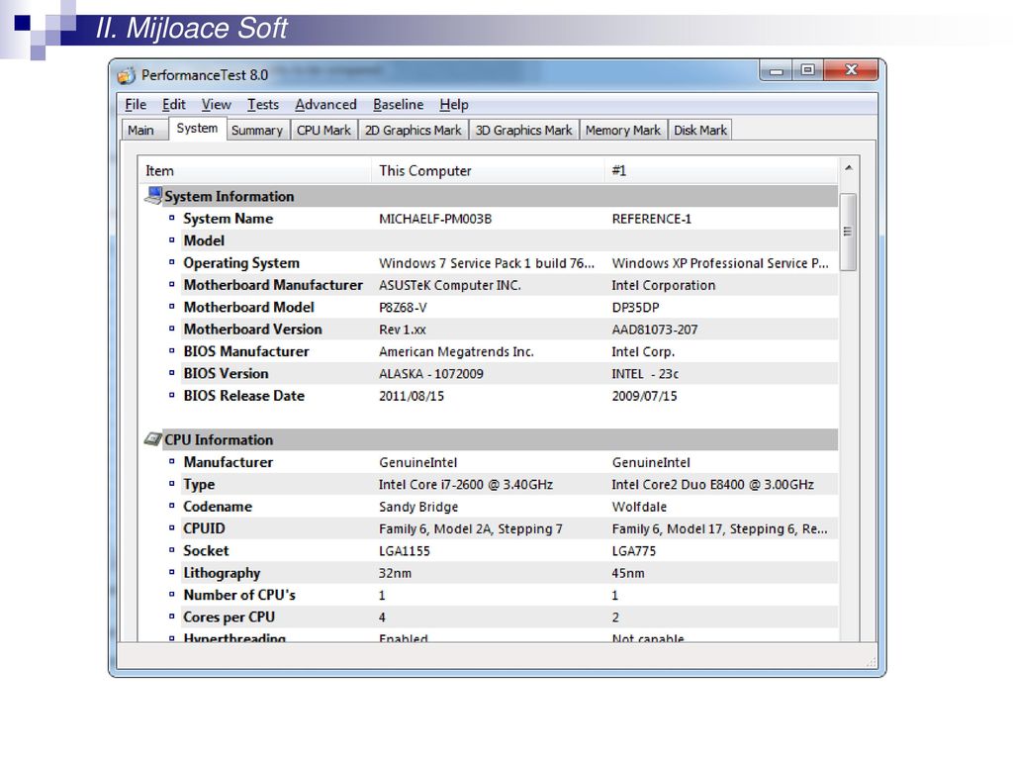Click the 45nm lithography value
Viewport: 1013px width, 760px height.
point(628,573)
